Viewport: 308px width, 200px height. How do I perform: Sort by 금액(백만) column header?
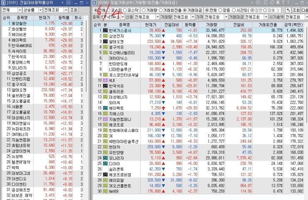point(293,25)
